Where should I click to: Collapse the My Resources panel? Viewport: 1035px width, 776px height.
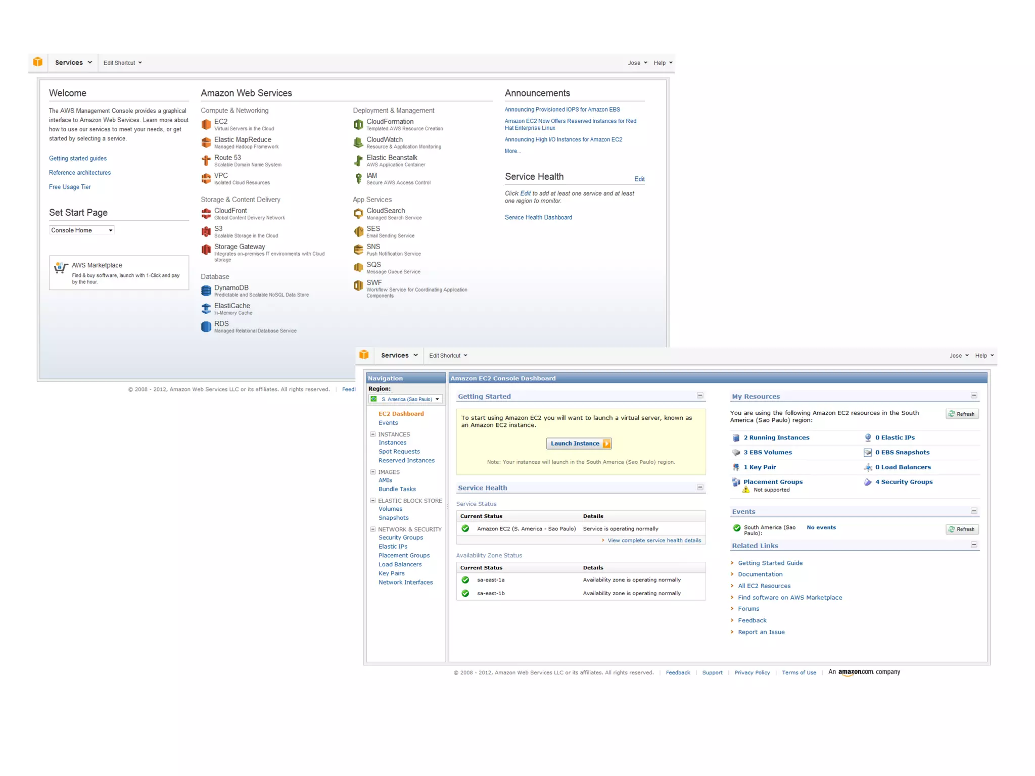(x=974, y=396)
